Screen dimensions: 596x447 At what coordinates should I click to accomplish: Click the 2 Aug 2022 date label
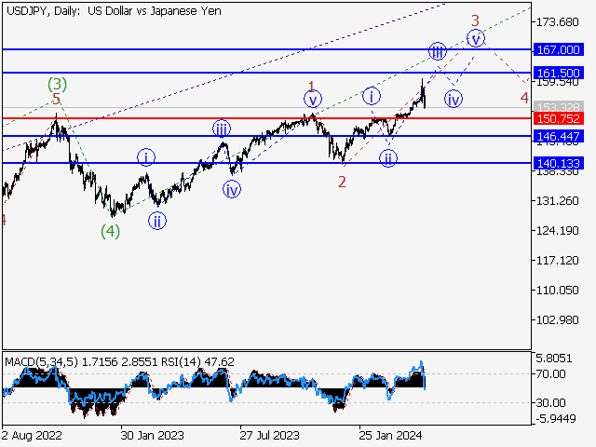(32, 435)
